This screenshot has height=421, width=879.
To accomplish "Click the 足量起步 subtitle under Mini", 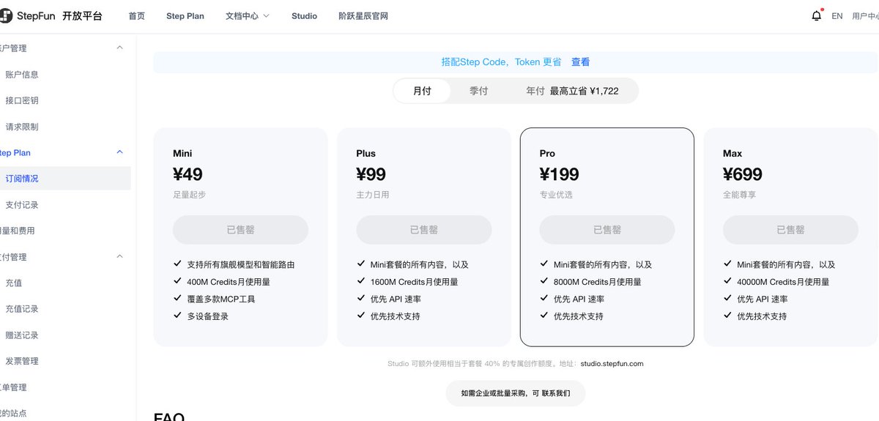I will [x=189, y=195].
